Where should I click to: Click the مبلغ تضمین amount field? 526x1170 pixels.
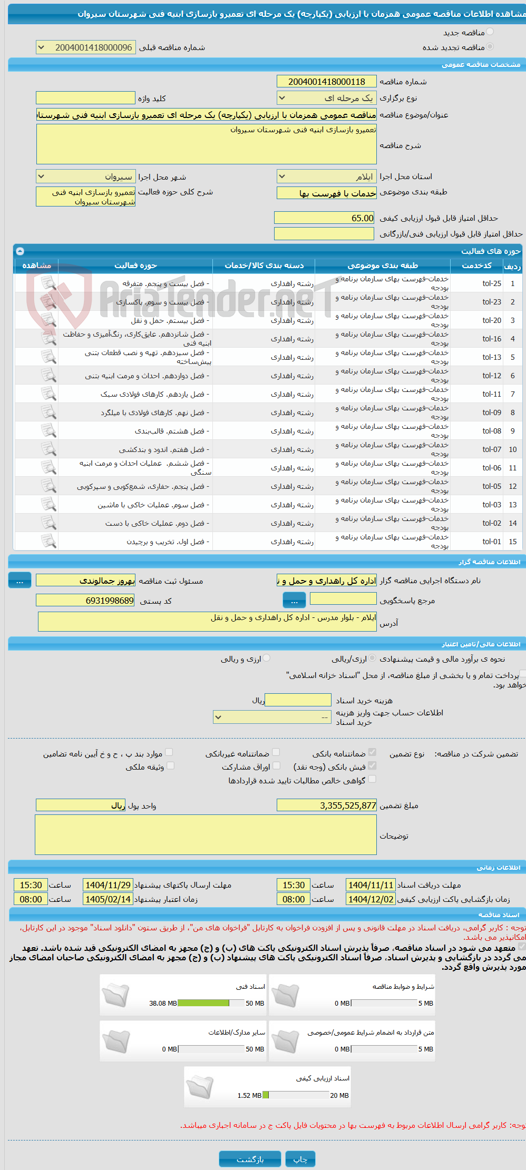pos(327,805)
